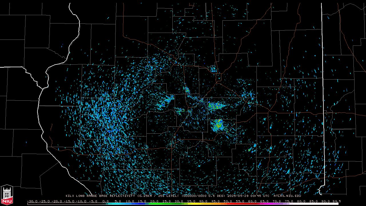Click the ATLAS.NIU.EDU site label
The image size is (366, 206).
[x=287, y=196]
